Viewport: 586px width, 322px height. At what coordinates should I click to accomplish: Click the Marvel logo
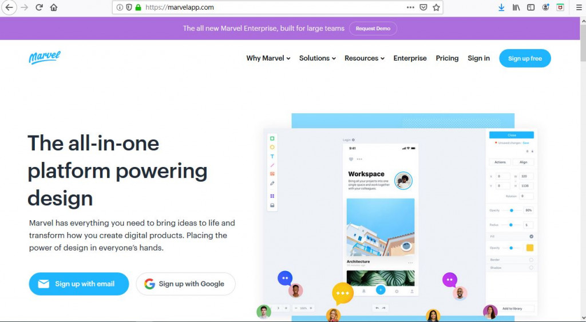pos(45,58)
